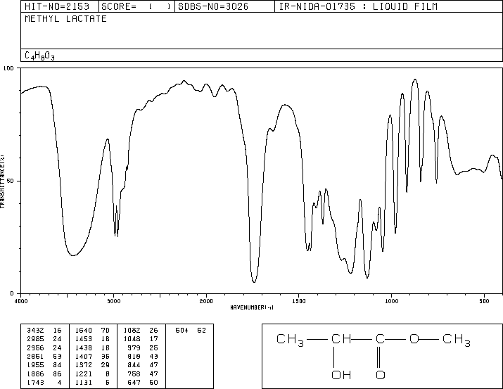
Task: Click the TRANSMITTANCE vertical axis title
Action: point(2,181)
